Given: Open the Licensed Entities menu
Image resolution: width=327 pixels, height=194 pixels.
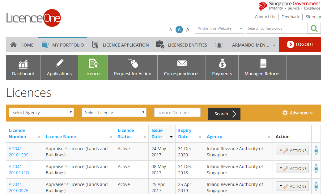Looking at the screenshot, I should coord(181,45).
